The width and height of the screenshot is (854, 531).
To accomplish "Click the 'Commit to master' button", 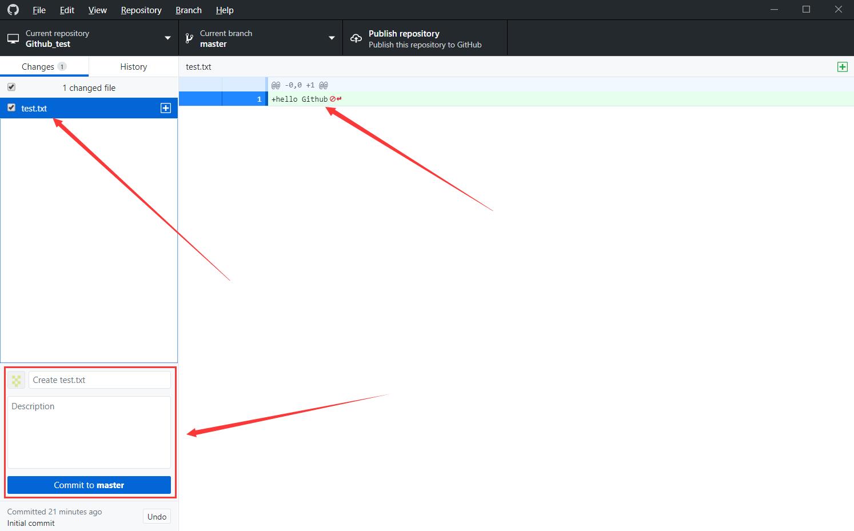I will (89, 485).
